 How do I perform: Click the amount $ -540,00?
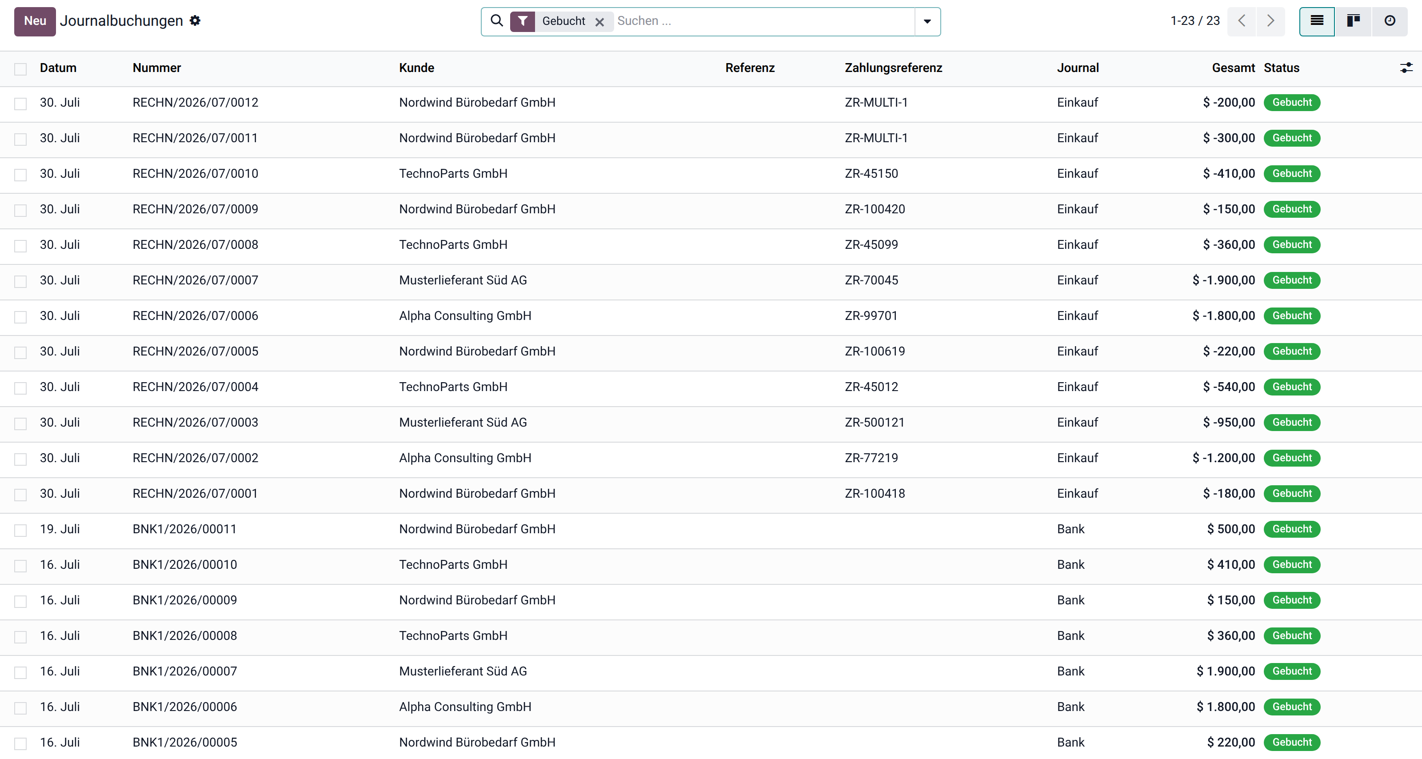(1229, 387)
